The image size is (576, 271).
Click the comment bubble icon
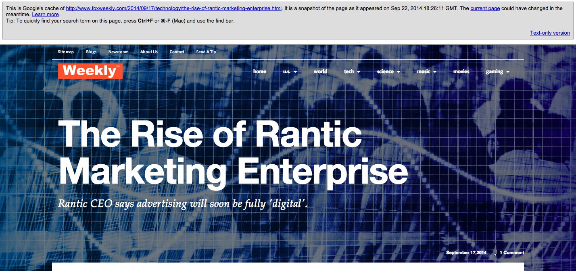(494, 253)
